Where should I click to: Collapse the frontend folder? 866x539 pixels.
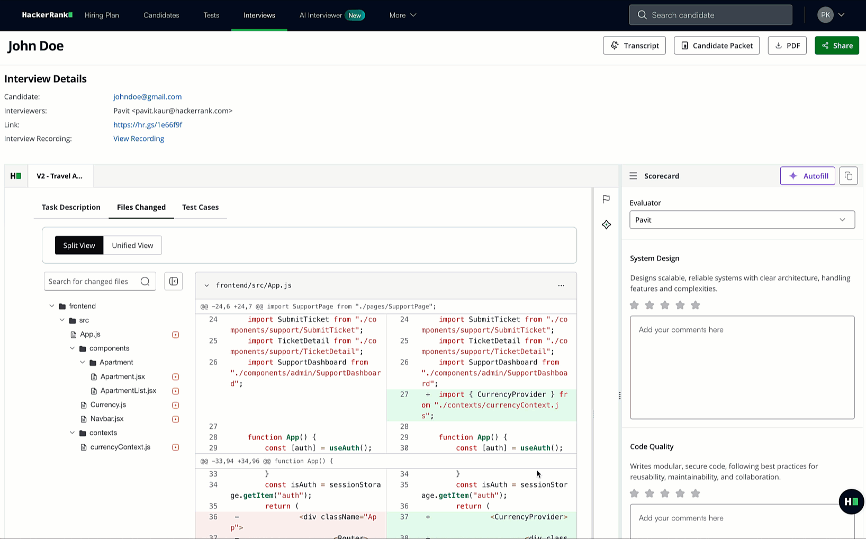(52, 306)
